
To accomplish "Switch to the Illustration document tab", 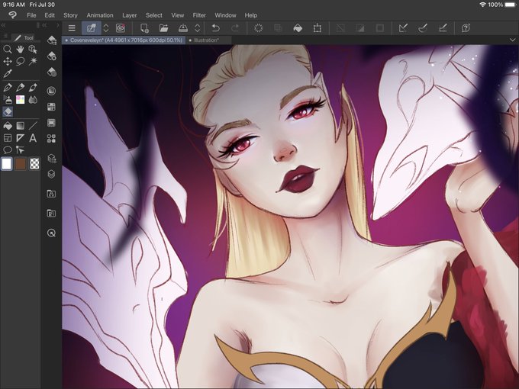I will pos(206,40).
